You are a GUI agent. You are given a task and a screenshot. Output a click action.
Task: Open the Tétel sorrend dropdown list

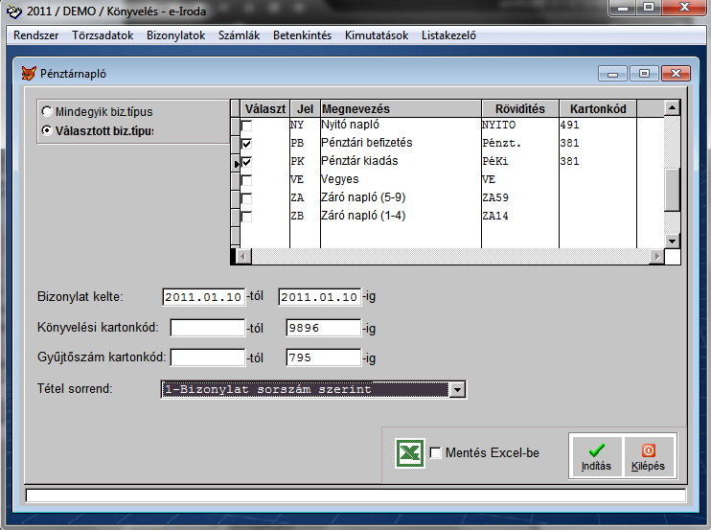(x=457, y=389)
